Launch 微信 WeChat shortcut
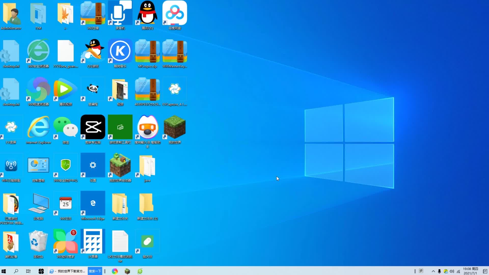Viewport: 489px width, 275px height. point(65,130)
